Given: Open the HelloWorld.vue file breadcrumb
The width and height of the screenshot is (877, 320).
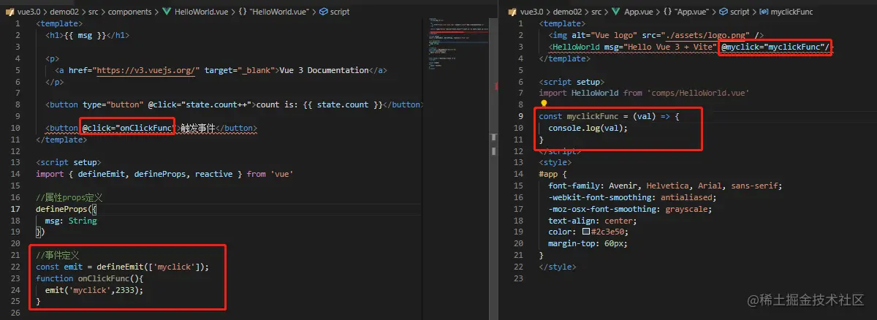Looking at the screenshot, I should (x=201, y=12).
